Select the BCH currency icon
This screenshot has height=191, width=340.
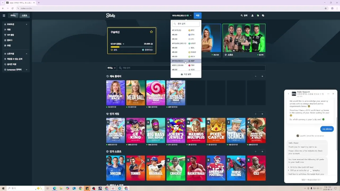coord(189,57)
